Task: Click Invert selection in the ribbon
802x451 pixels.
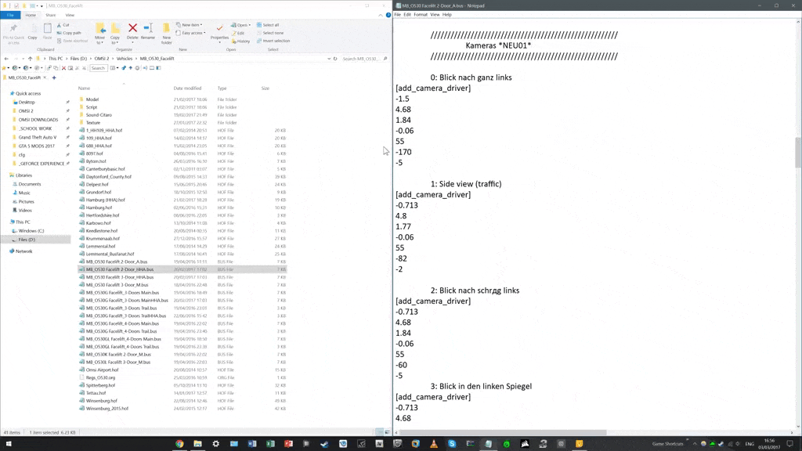Action: click(x=275, y=41)
